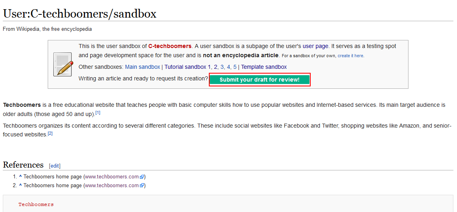Click external link icon in reference 1
Screen dimensions: 457x212
click(x=142, y=177)
